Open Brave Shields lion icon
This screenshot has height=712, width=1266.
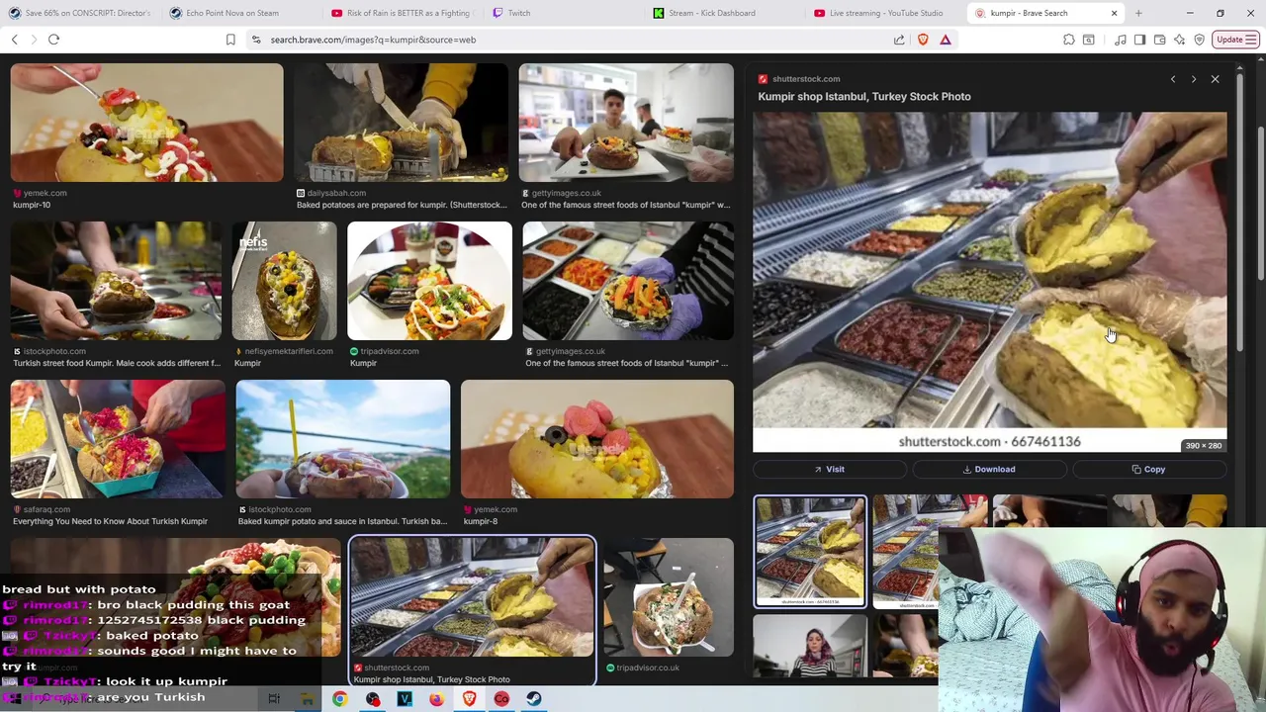pos(923,40)
